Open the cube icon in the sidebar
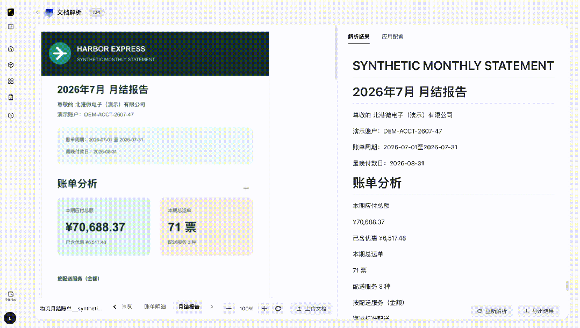Viewport: 580px width, 328px height. (11, 65)
